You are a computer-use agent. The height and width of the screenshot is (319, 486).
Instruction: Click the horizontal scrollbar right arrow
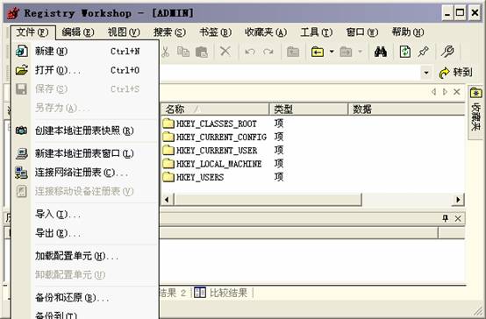point(458,200)
